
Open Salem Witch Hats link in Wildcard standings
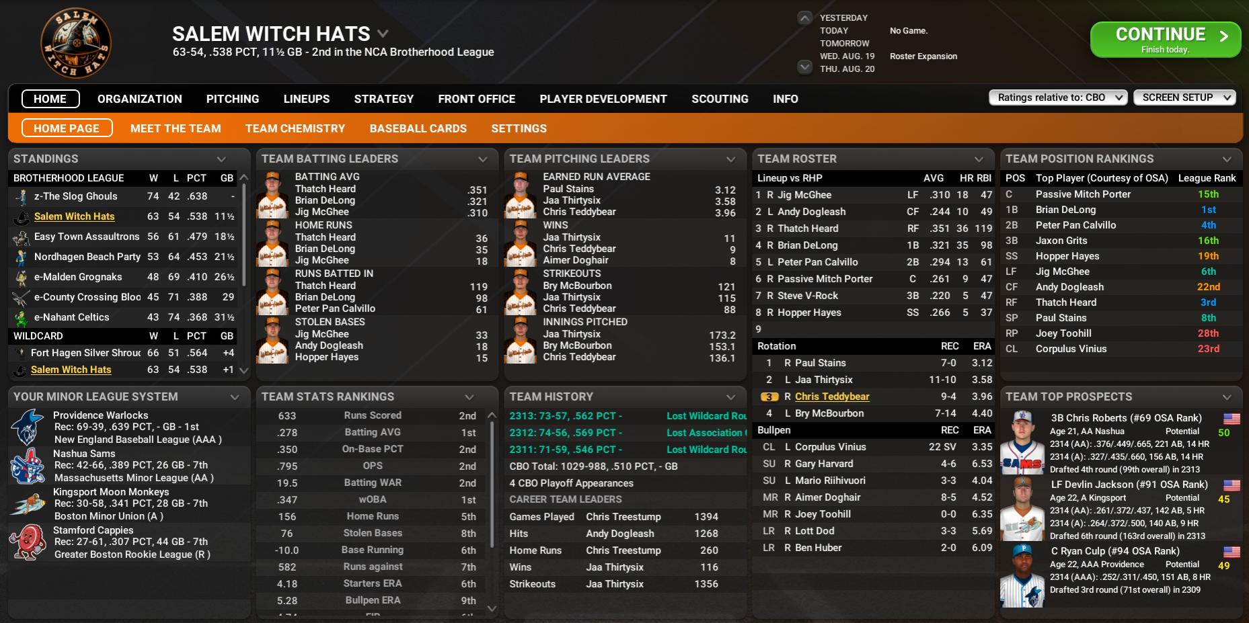[x=71, y=370]
